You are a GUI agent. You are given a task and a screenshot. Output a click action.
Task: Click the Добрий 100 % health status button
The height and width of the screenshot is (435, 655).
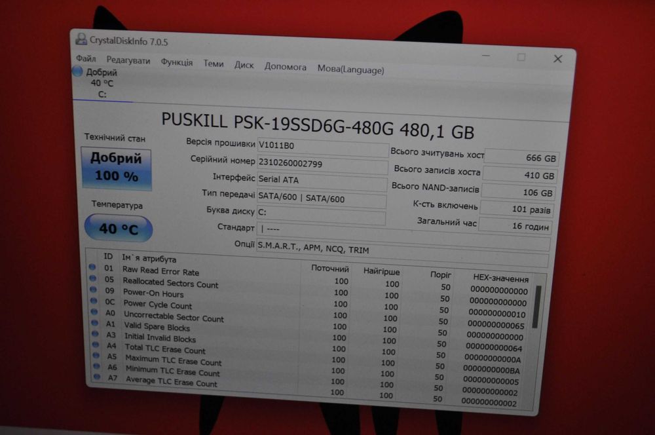(117, 169)
